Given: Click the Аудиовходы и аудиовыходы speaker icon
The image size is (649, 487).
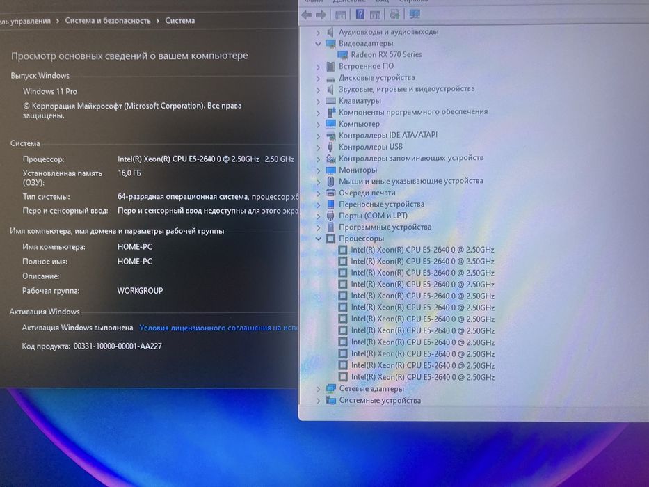Looking at the screenshot, I should tap(330, 32).
